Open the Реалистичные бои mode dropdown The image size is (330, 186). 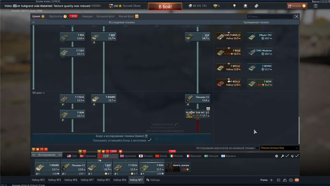[279, 148]
